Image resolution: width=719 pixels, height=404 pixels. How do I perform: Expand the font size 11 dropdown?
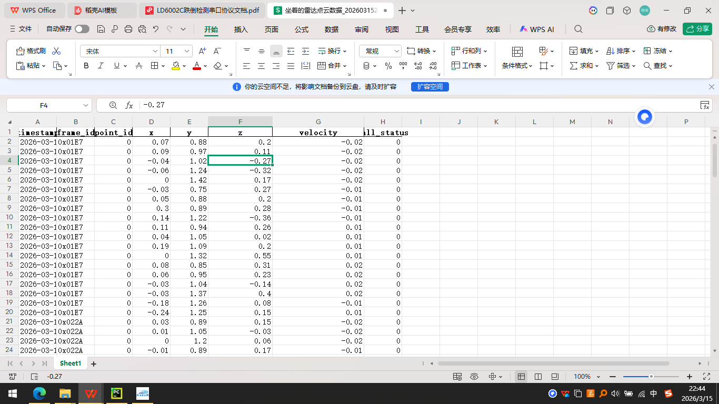(188, 51)
